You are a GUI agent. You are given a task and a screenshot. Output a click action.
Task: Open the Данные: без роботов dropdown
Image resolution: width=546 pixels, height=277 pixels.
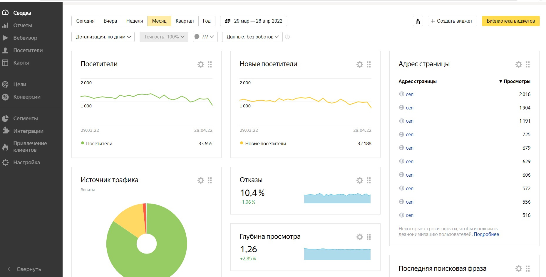252,37
